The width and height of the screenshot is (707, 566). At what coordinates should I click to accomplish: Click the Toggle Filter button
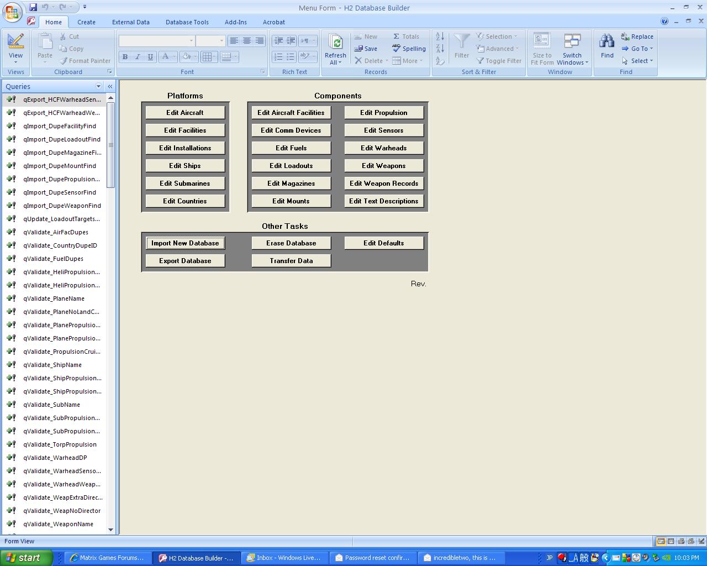point(499,61)
